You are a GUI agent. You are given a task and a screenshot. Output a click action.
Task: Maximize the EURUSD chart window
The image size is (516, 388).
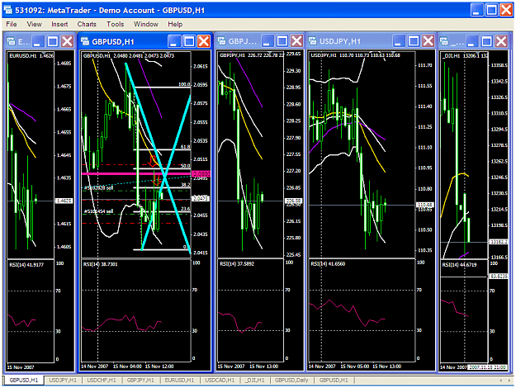pos(53,41)
